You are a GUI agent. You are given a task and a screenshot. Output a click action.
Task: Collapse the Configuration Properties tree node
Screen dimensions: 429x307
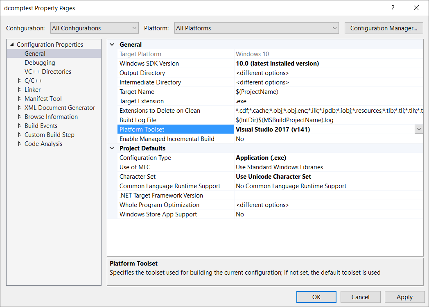click(x=11, y=45)
